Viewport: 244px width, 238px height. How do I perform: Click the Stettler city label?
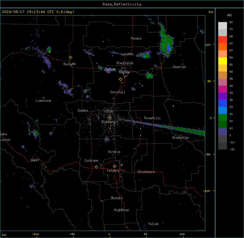(x=179, y=67)
